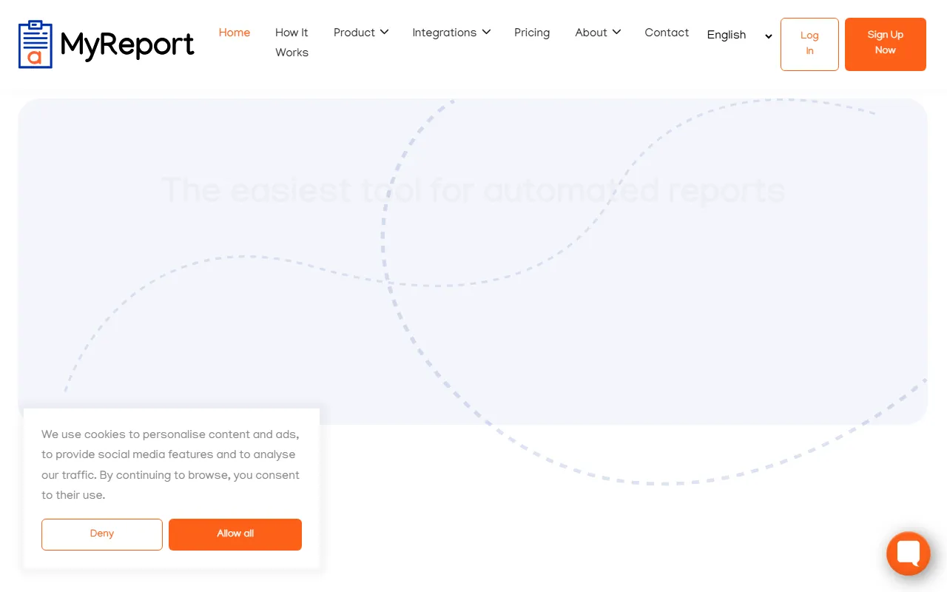This screenshot has height=592, width=947.
Task: Click the English language caret icon
Action: click(x=768, y=36)
